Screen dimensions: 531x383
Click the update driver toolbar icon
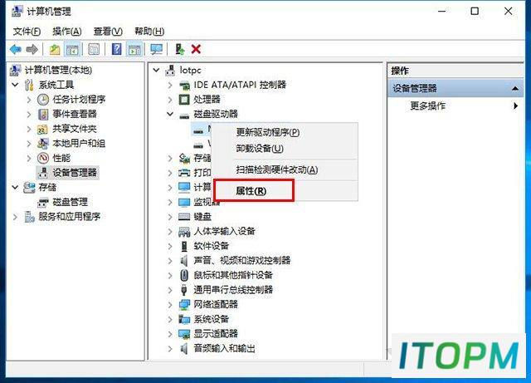point(179,50)
